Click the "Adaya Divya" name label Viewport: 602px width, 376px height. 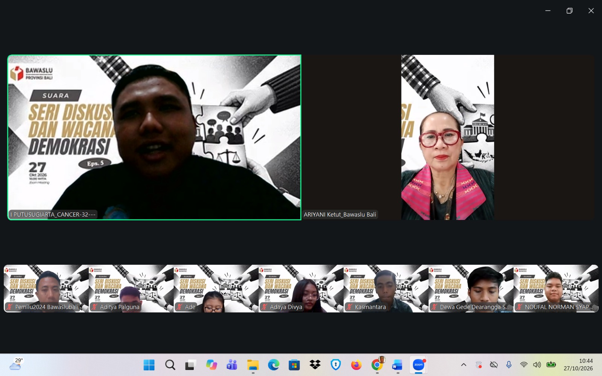tap(286, 307)
